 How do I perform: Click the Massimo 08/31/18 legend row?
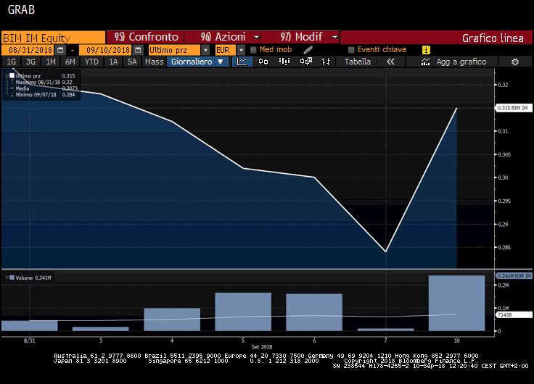[x=44, y=82]
